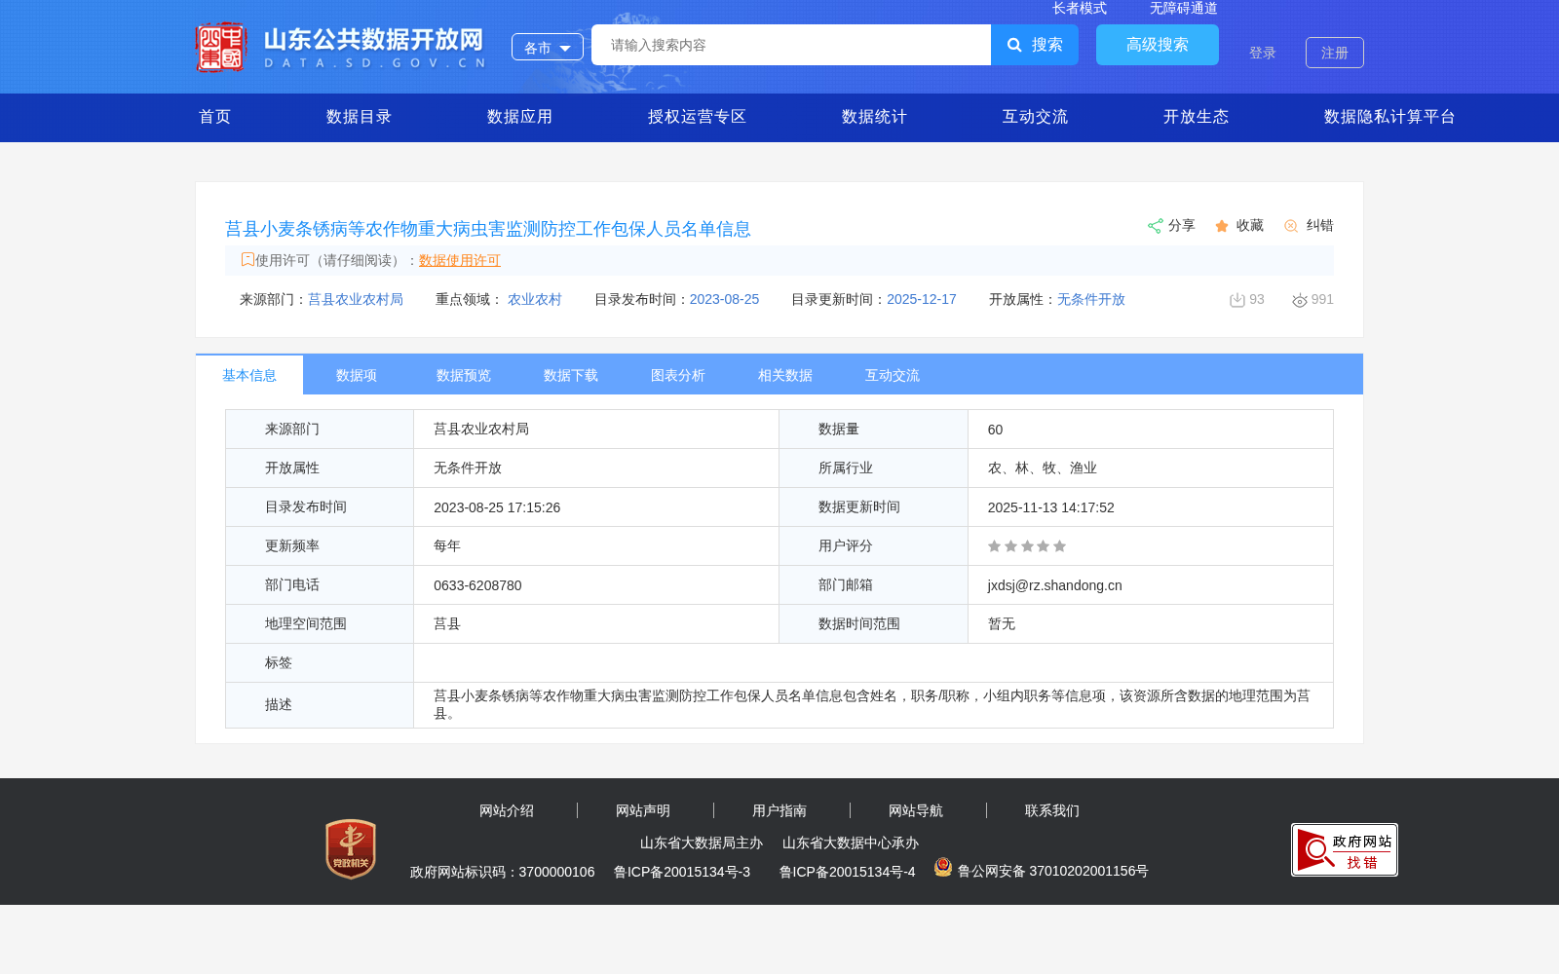Click the 鲁公网安备 37010202001156号 link
This screenshot has width=1559, height=974.
coord(1053,871)
